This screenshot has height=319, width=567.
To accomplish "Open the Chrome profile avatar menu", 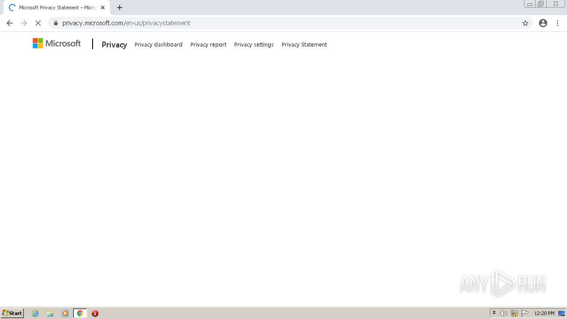I will click(x=543, y=23).
